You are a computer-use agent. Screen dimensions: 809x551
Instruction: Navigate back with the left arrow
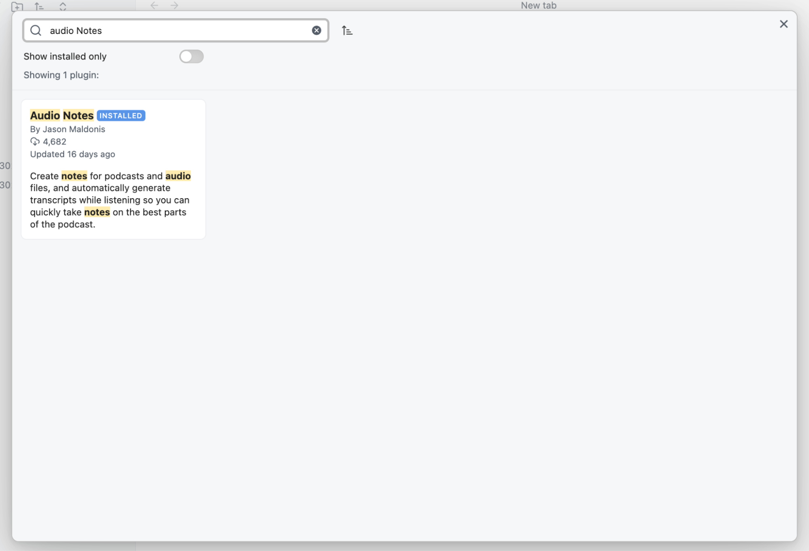pos(154,6)
